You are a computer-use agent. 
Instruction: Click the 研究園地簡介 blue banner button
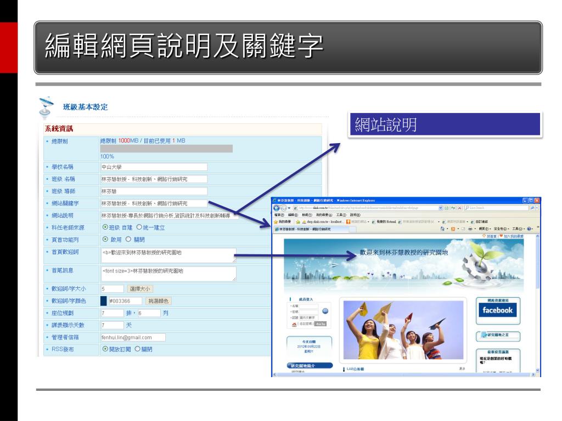pyautogui.click(x=310, y=366)
